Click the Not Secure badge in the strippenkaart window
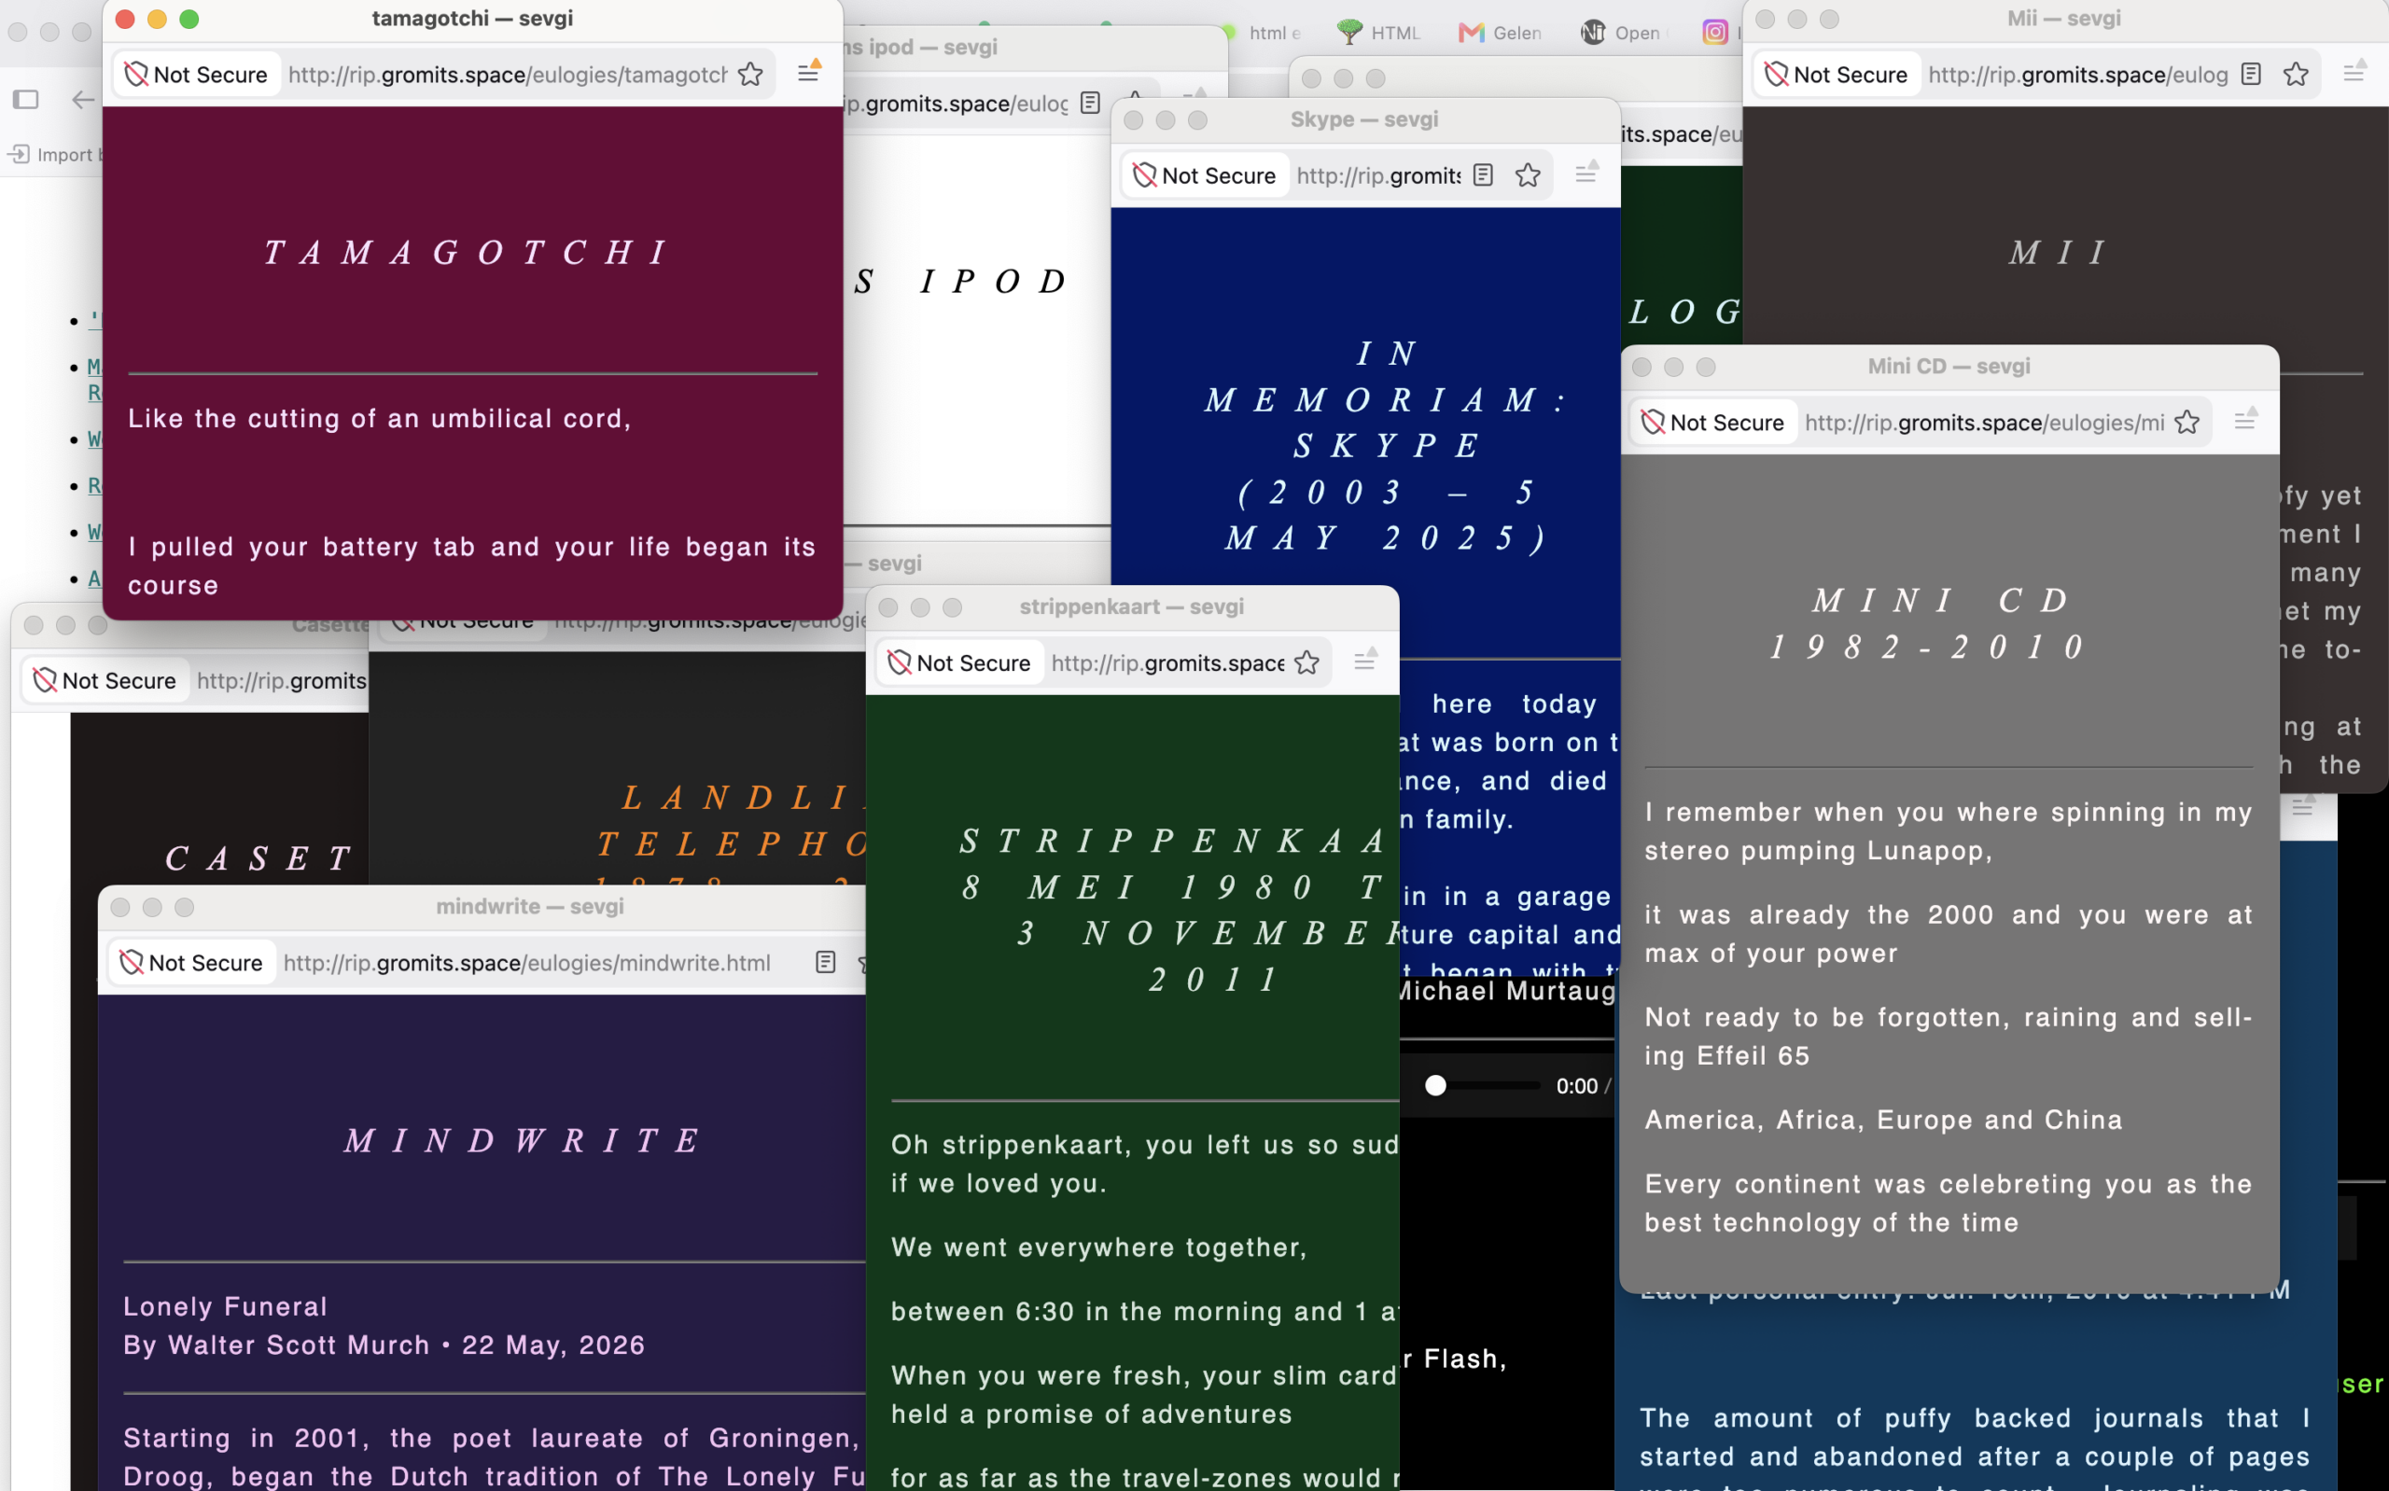This screenshot has height=1491, width=2389. 959,662
